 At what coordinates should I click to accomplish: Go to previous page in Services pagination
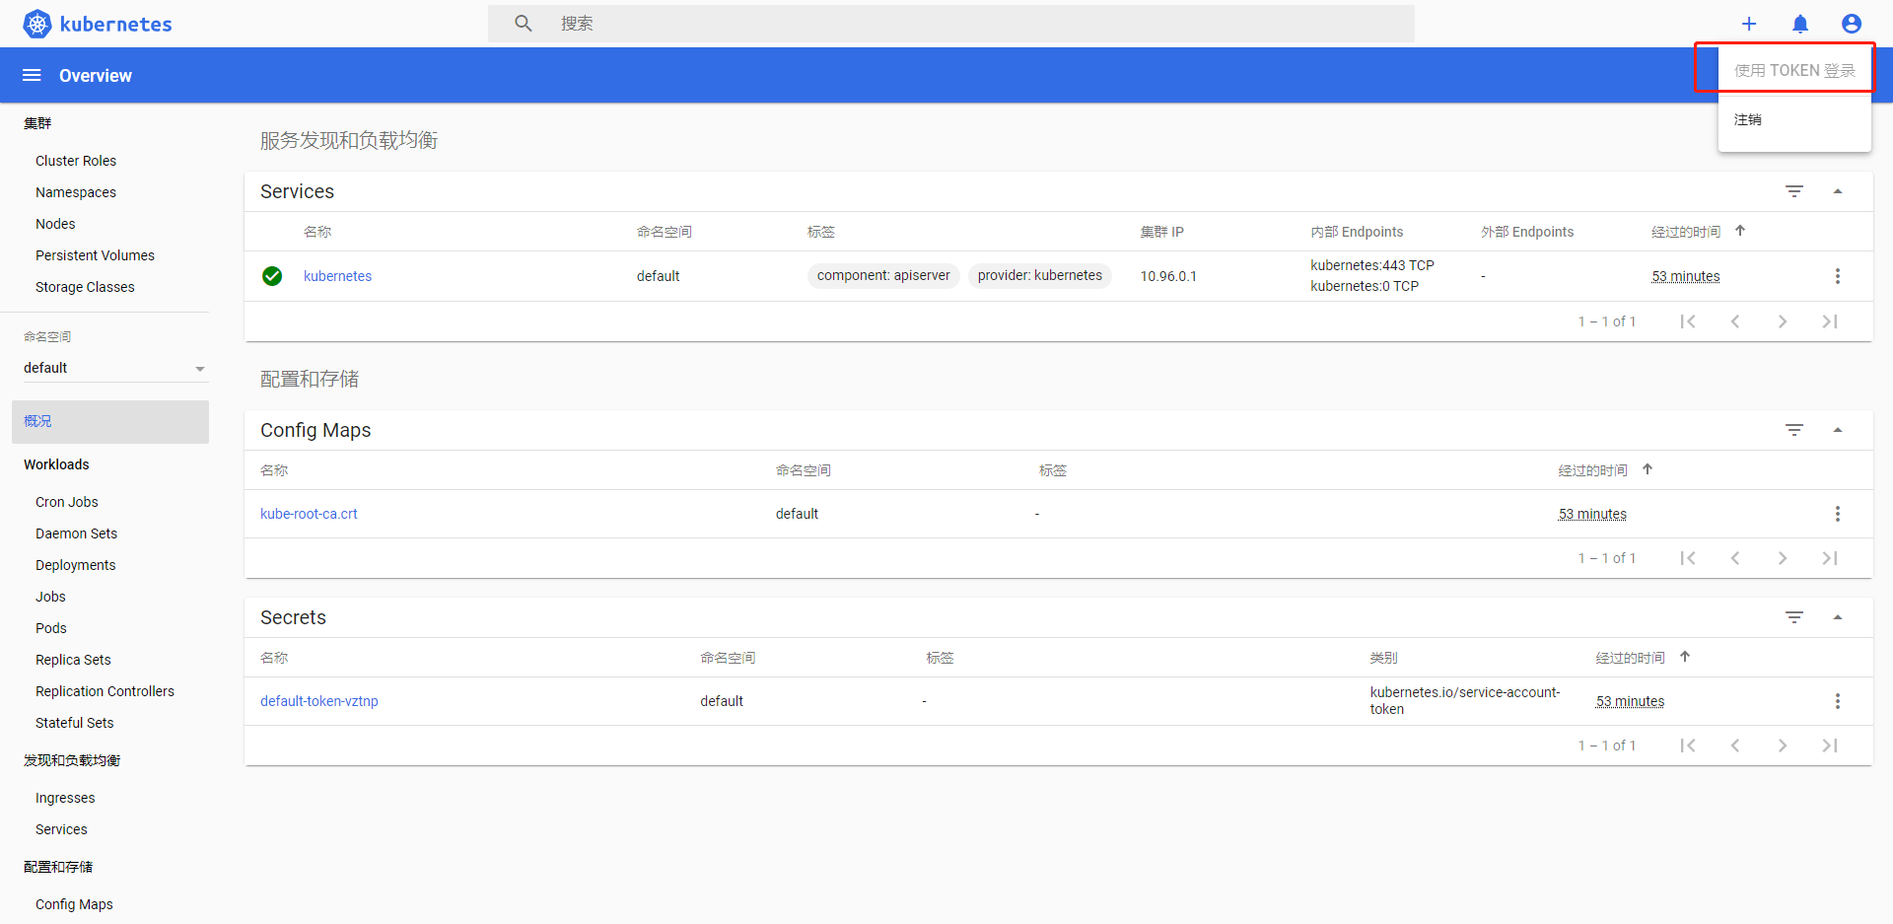(x=1735, y=321)
